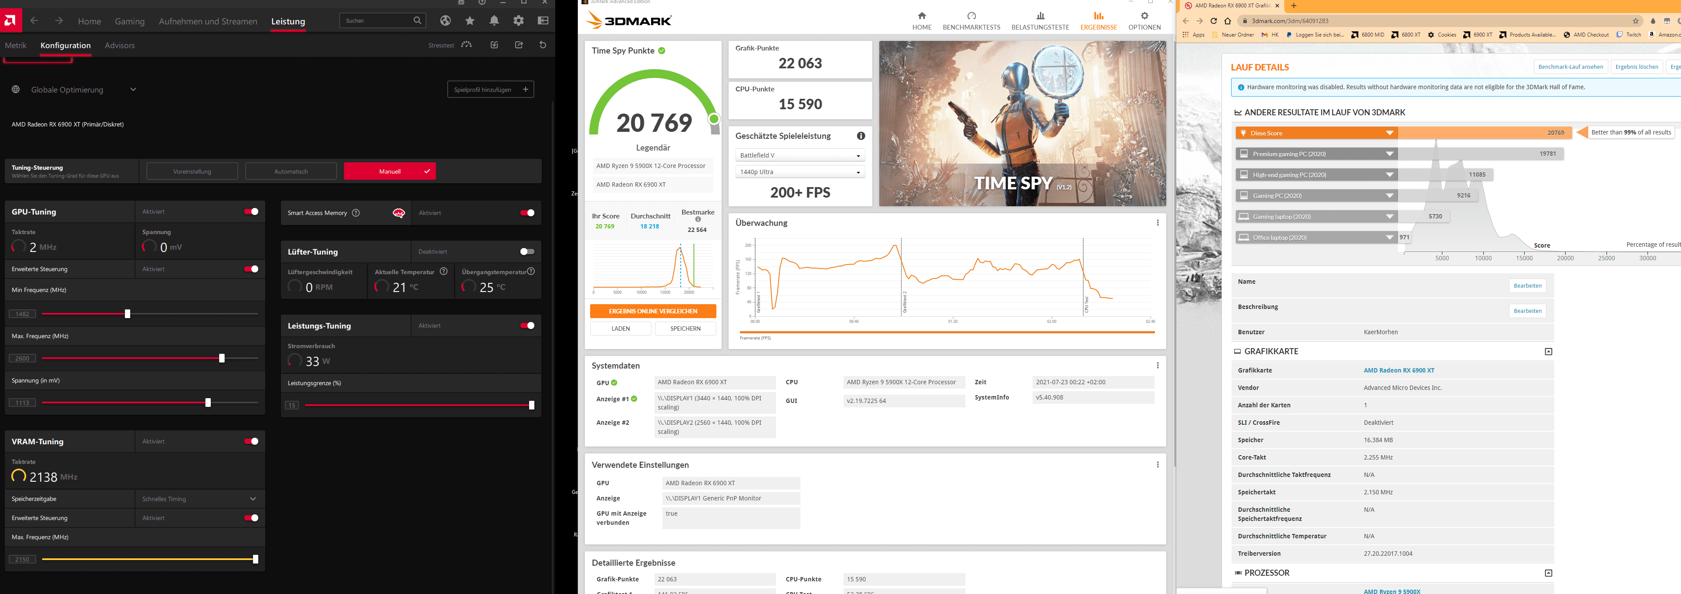Click the Übergangstemperatur help icon
Viewport: 1681px width, 594px height.
(531, 271)
